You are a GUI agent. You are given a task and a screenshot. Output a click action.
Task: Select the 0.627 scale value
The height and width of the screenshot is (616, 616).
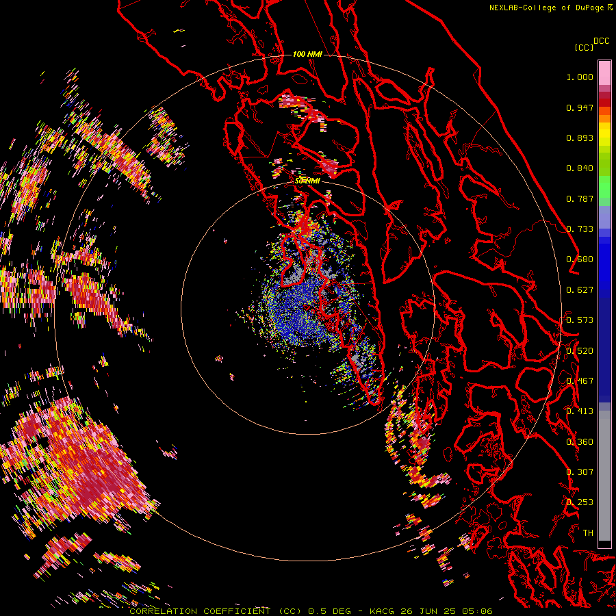(x=580, y=290)
